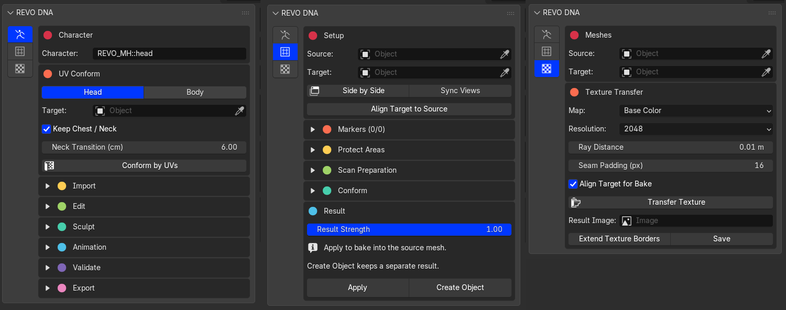786x310 pixels.
Task: Click drag-handle dots of right REVO DNA panel
Action: (772, 13)
